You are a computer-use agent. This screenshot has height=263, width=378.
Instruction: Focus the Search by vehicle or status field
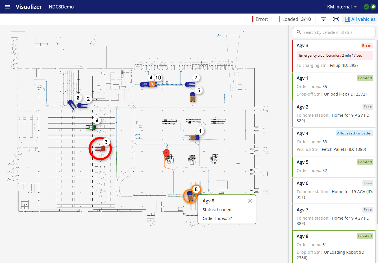[334, 32]
